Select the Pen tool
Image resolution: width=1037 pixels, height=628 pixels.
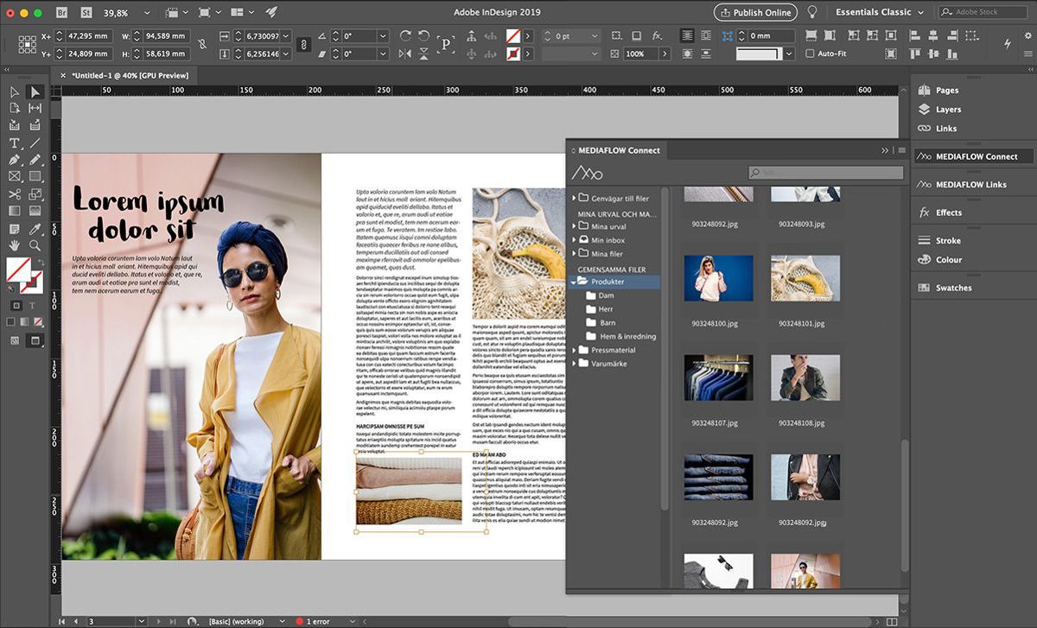(x=15, y=160)
